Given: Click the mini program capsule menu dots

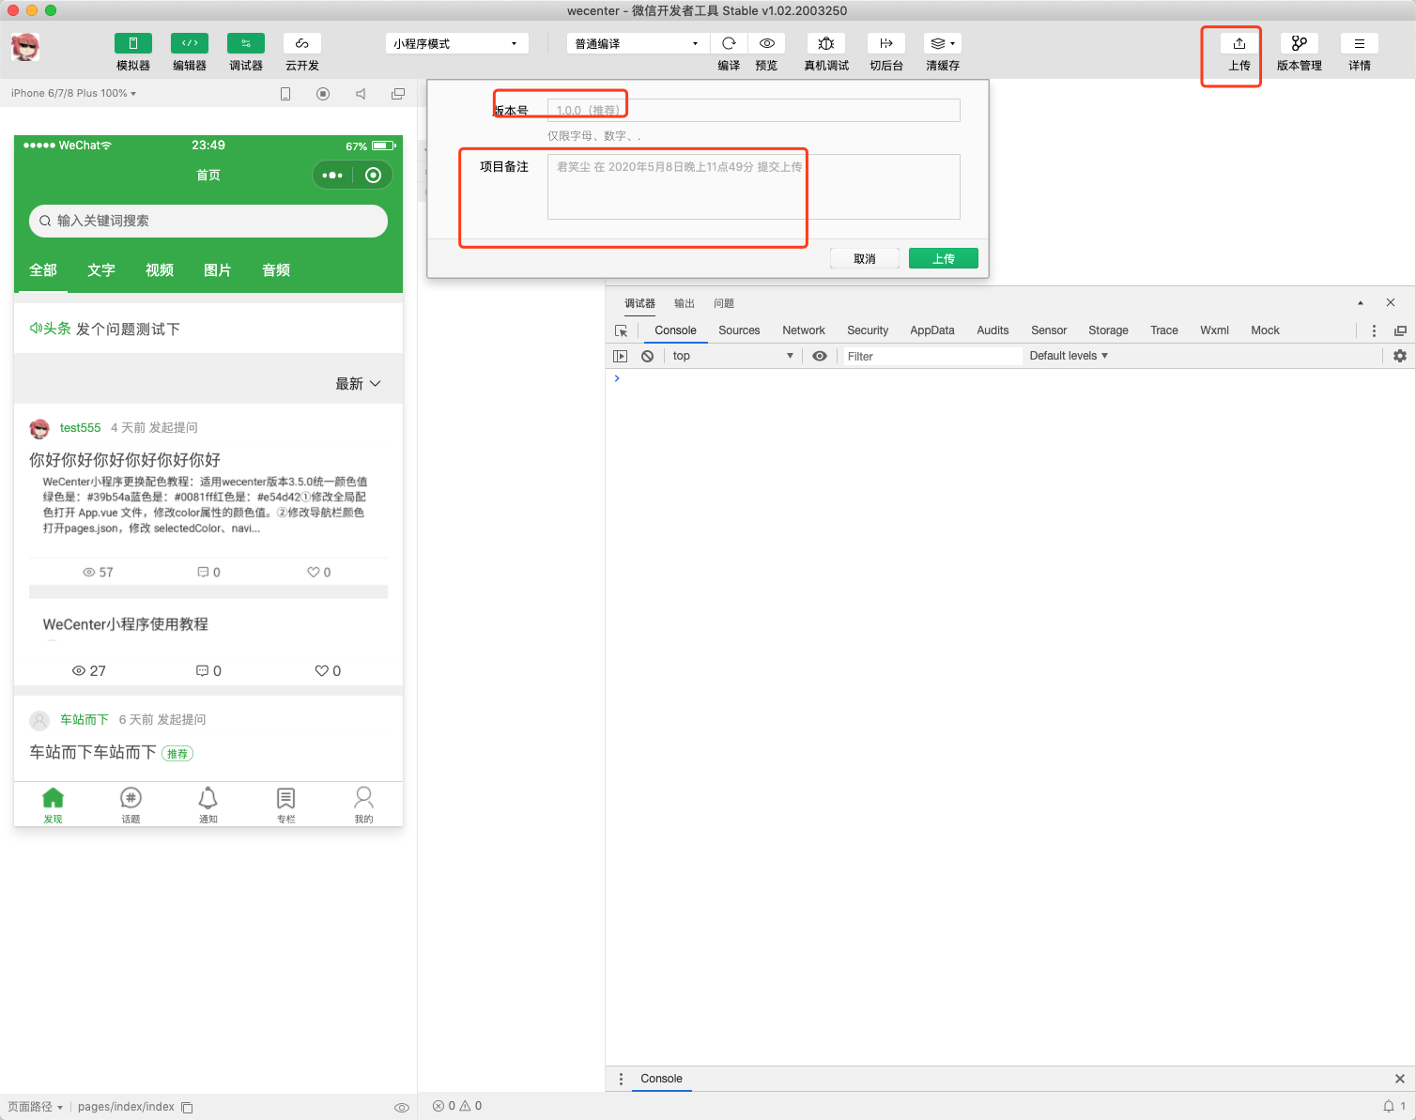Looking at the screenshot, I should [332, 176].
